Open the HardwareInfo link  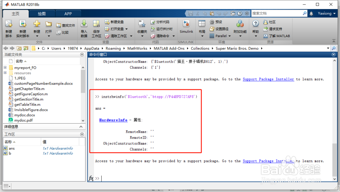113,120
